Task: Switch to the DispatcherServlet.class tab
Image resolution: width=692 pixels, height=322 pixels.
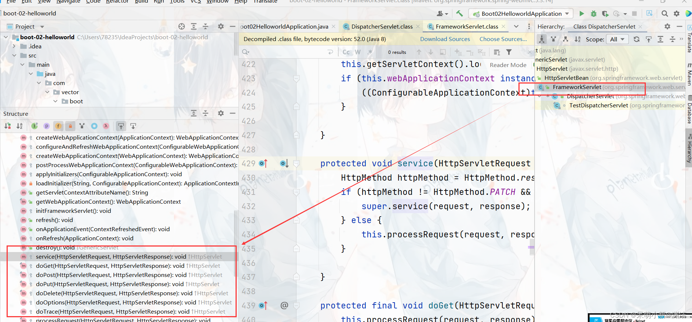Action: click(382, 26)
